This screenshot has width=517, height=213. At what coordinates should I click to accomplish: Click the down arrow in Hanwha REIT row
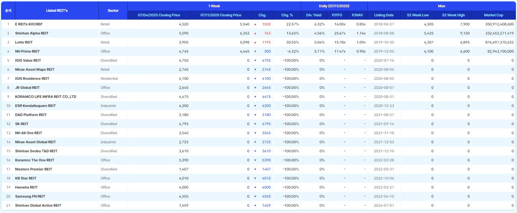[255, 187]
